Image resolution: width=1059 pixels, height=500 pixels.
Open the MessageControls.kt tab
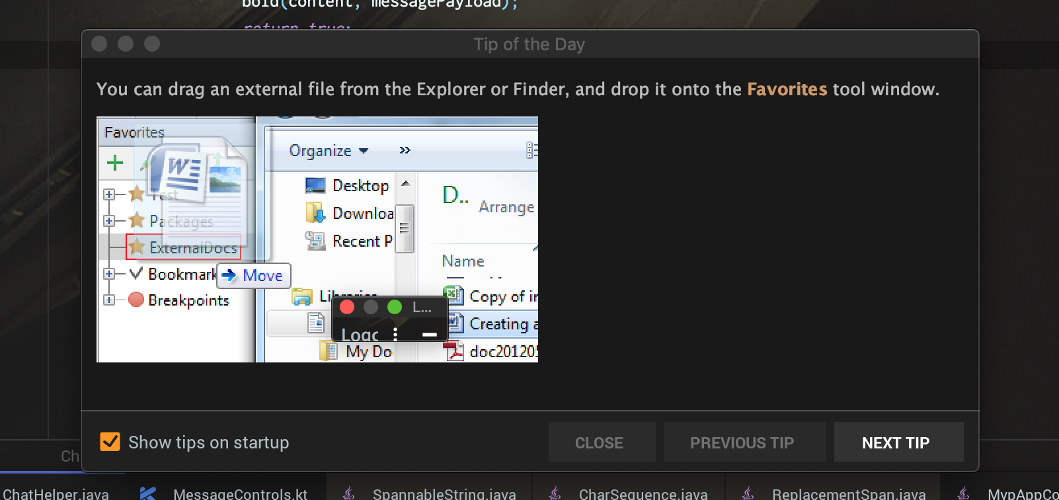tap(240, 493)
